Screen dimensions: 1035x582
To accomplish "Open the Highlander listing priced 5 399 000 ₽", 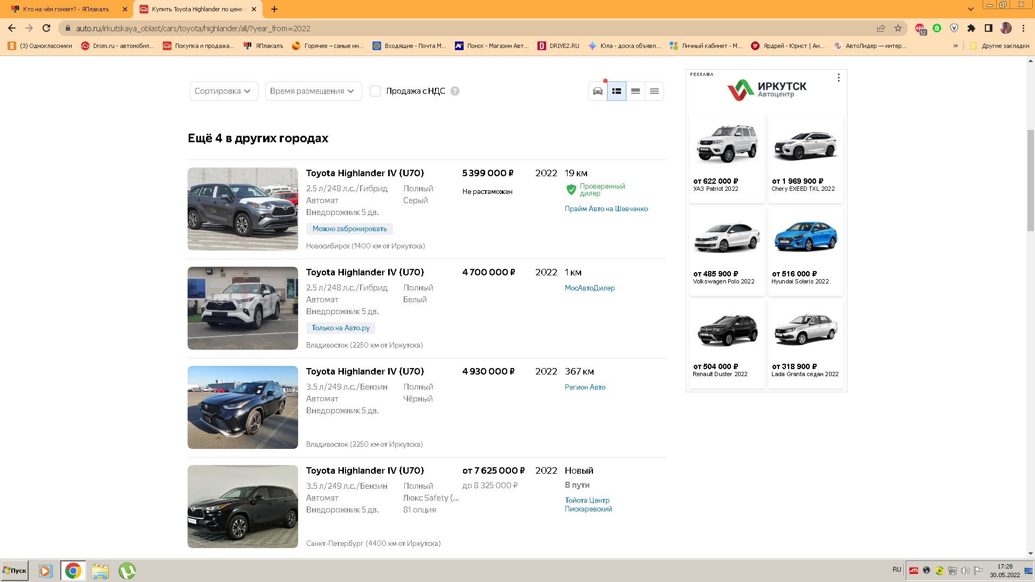I will pos(365,173).
